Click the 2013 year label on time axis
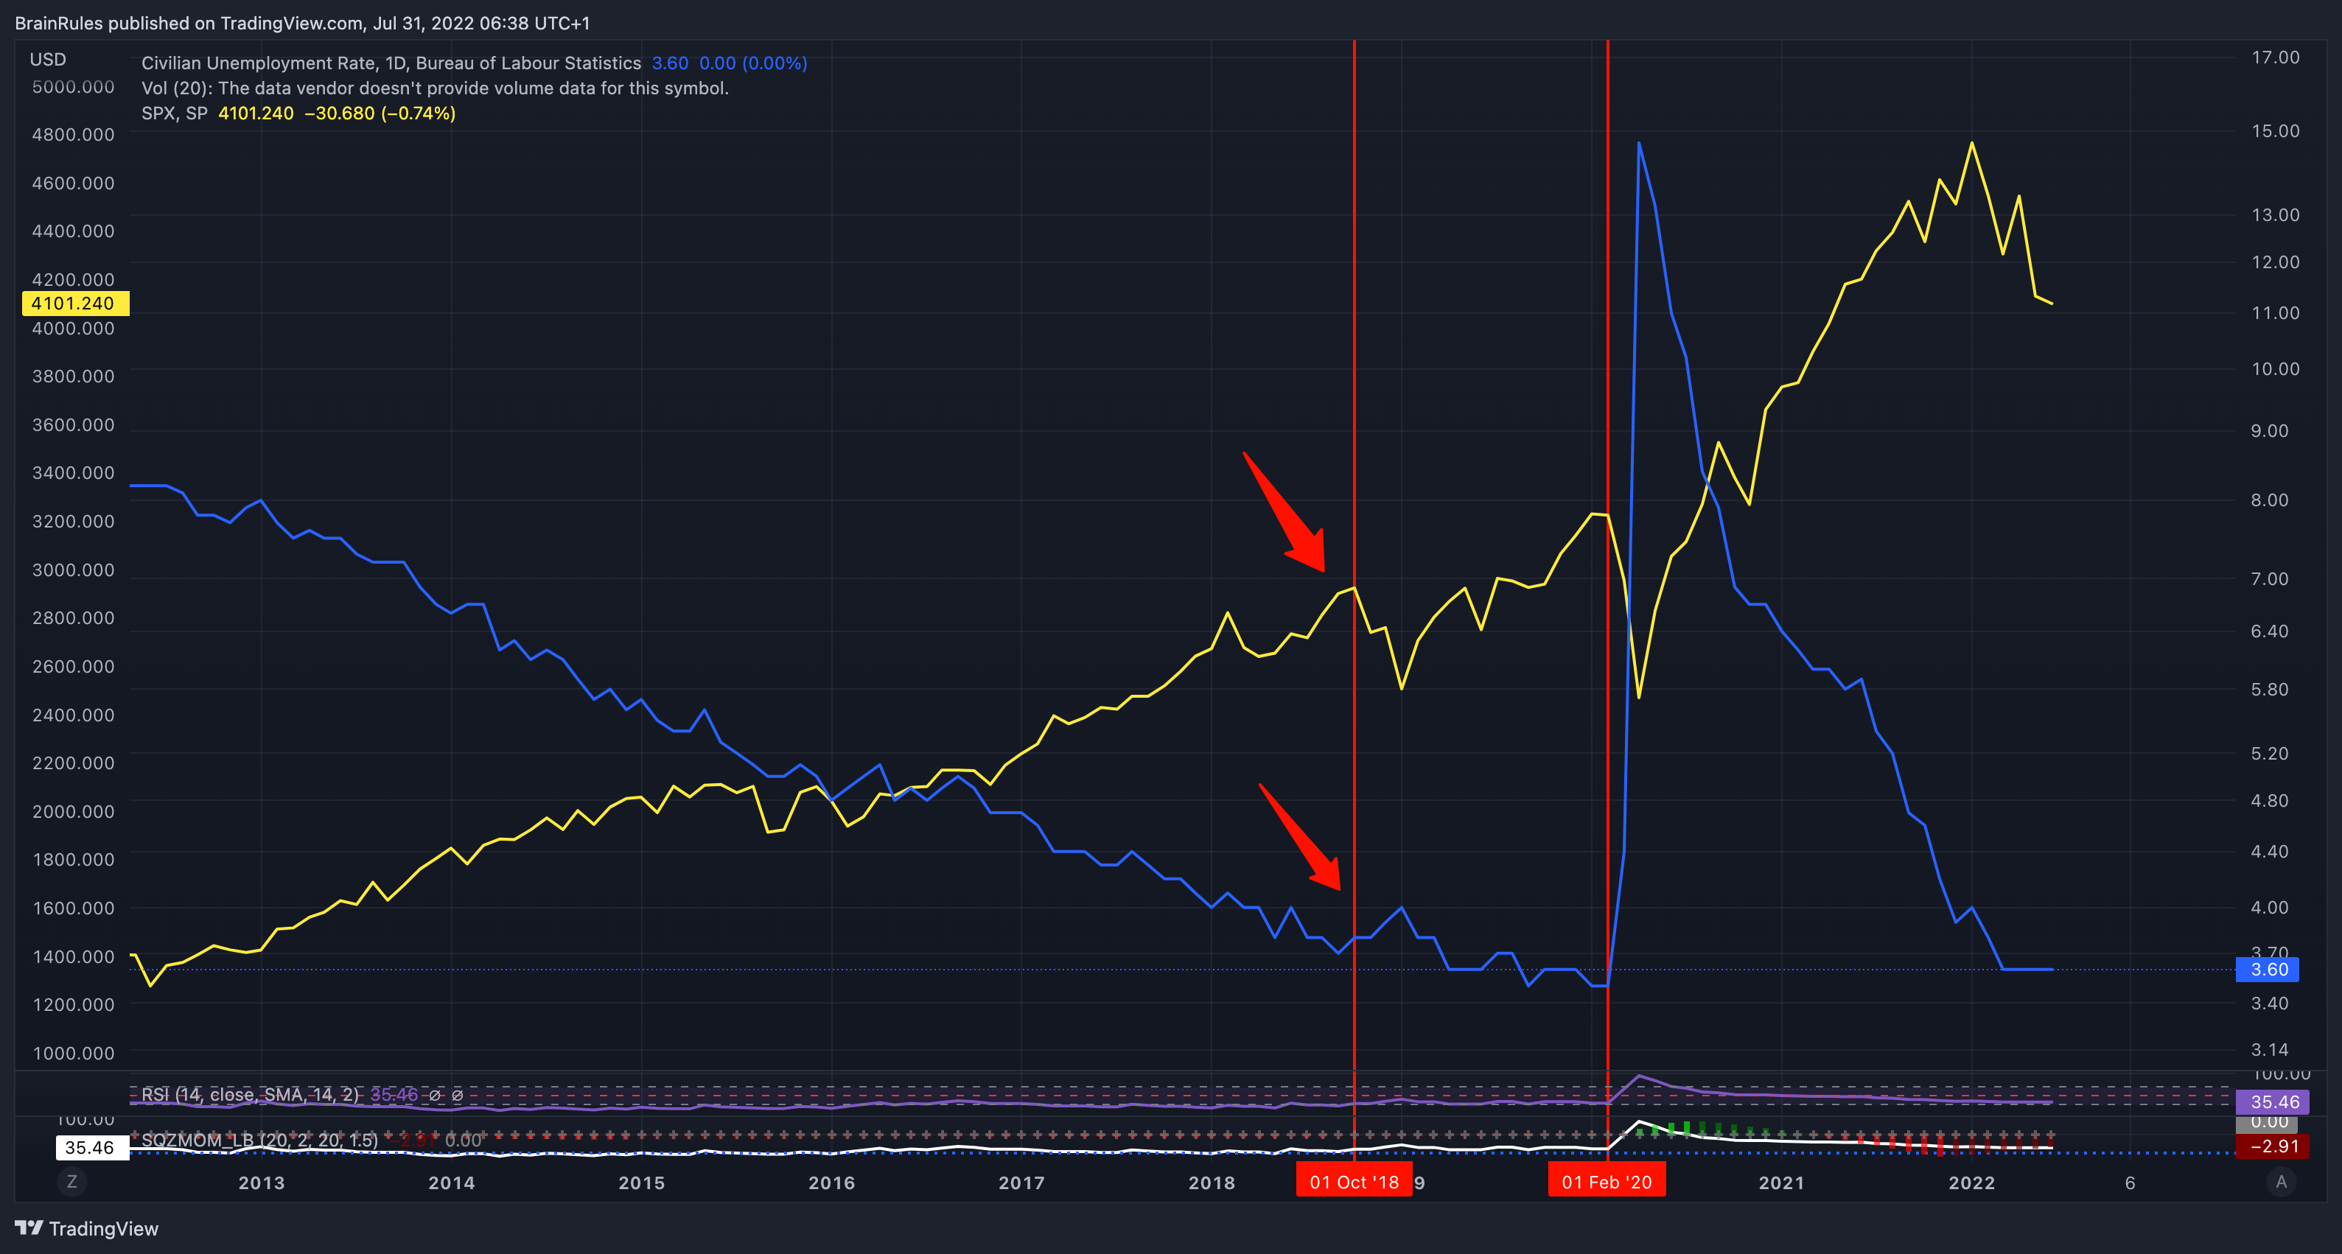 [x=261, y=1183]
